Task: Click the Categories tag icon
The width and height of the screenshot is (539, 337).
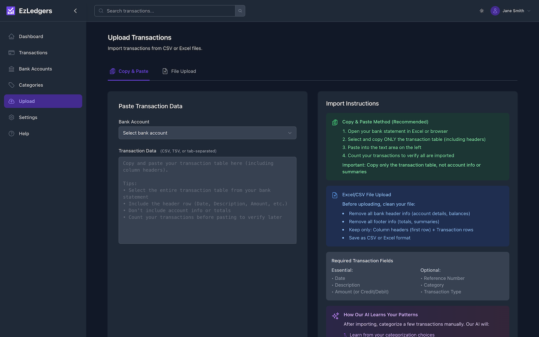Action: click(11, 85)
